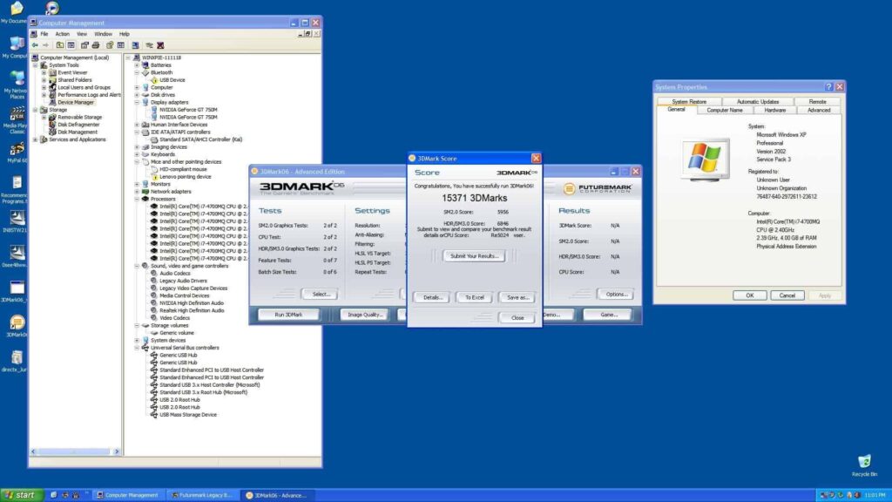
Task: Click the Disk Defragmenter icon in the console tree
Action: (x=52, y=125)
